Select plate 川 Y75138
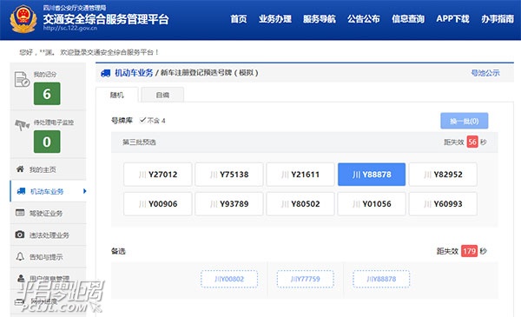521x317 pixels. (x=229, y=175)
